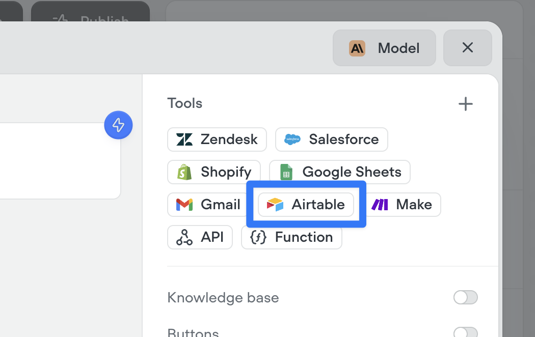Select the Salesforce tool chip

(x=332, y=139)
